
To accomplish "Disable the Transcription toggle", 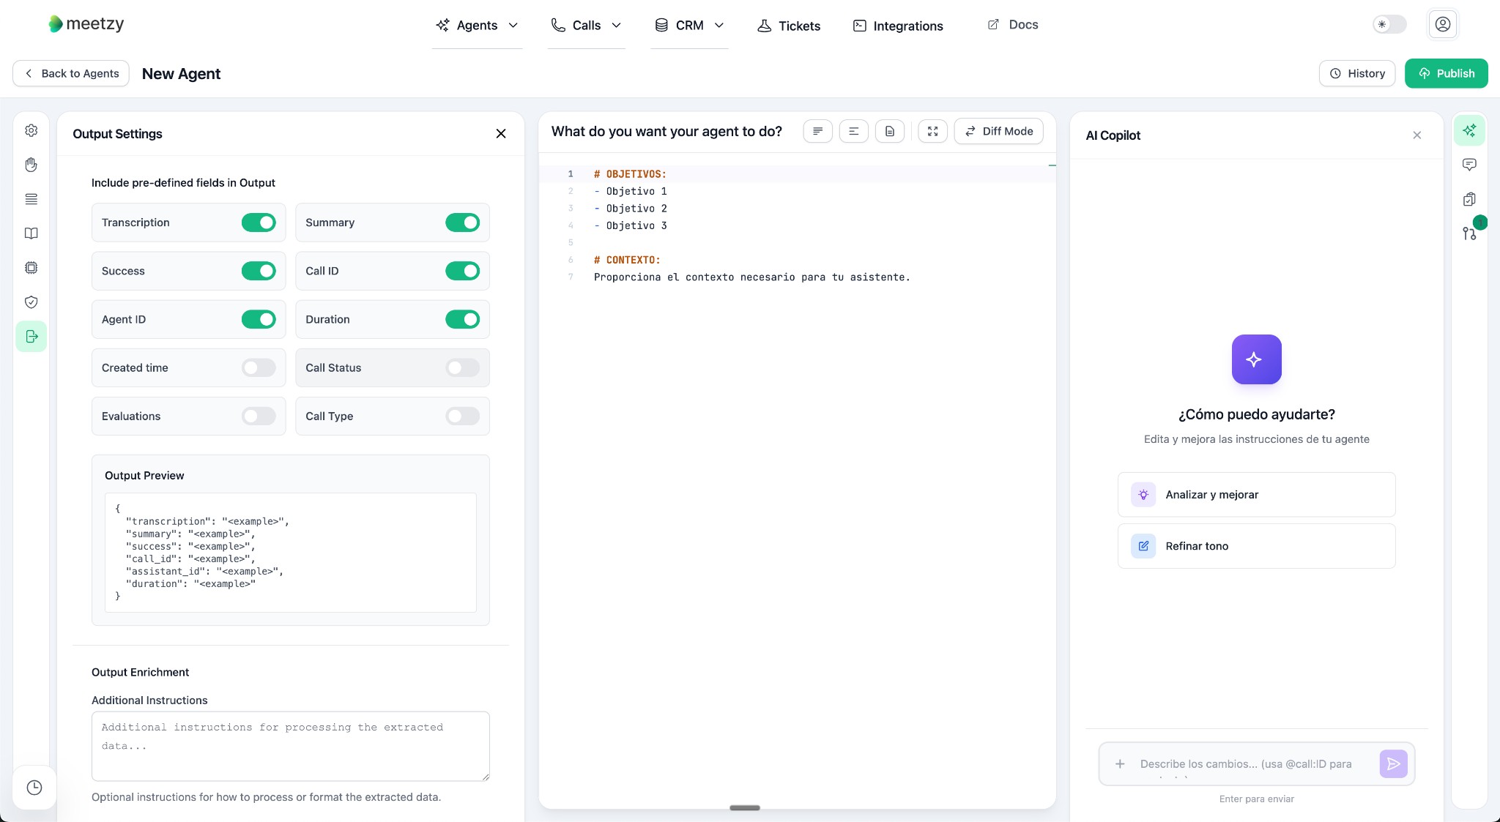I will (x=259, y=223).
